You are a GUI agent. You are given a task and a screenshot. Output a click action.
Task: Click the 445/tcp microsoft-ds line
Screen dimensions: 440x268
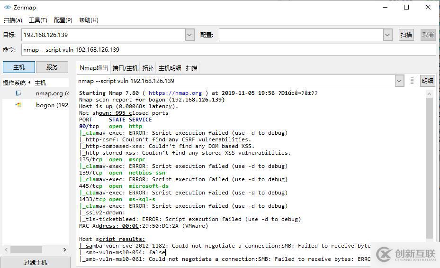(124, 185)
